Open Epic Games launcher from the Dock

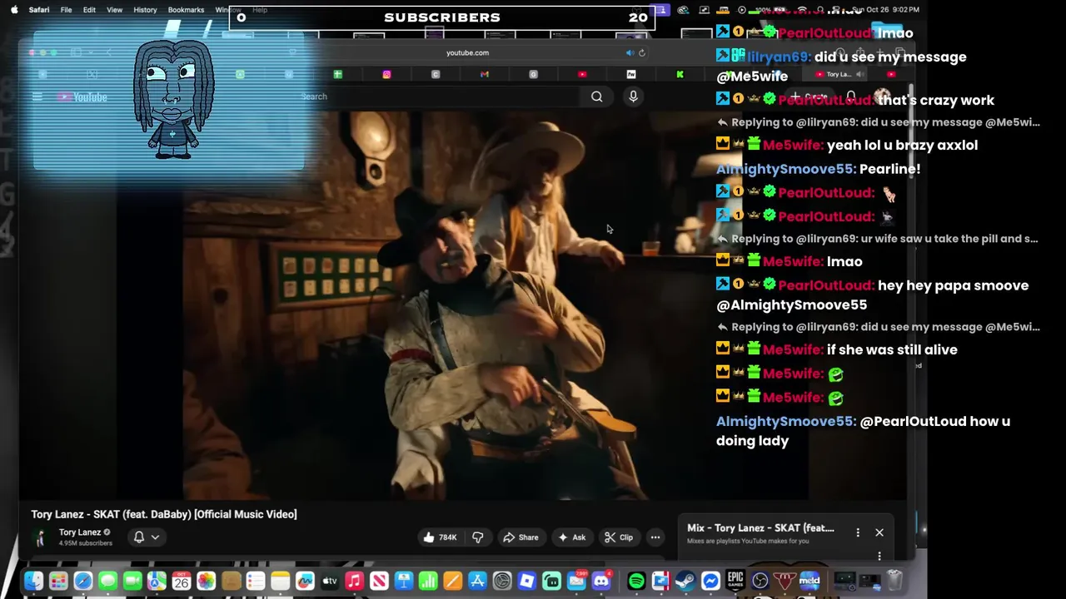[735, 581]
